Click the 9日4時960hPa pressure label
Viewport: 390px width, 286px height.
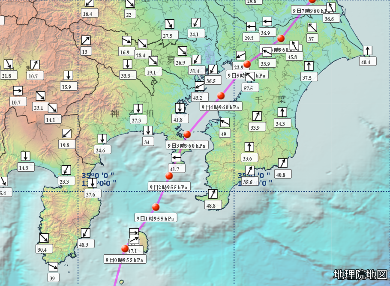(x=221, y=107)
